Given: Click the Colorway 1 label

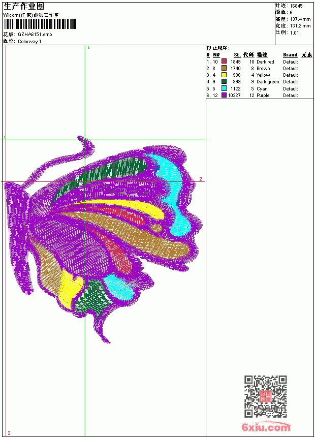Looking at the screenshot, I should [x=29, y=42].
